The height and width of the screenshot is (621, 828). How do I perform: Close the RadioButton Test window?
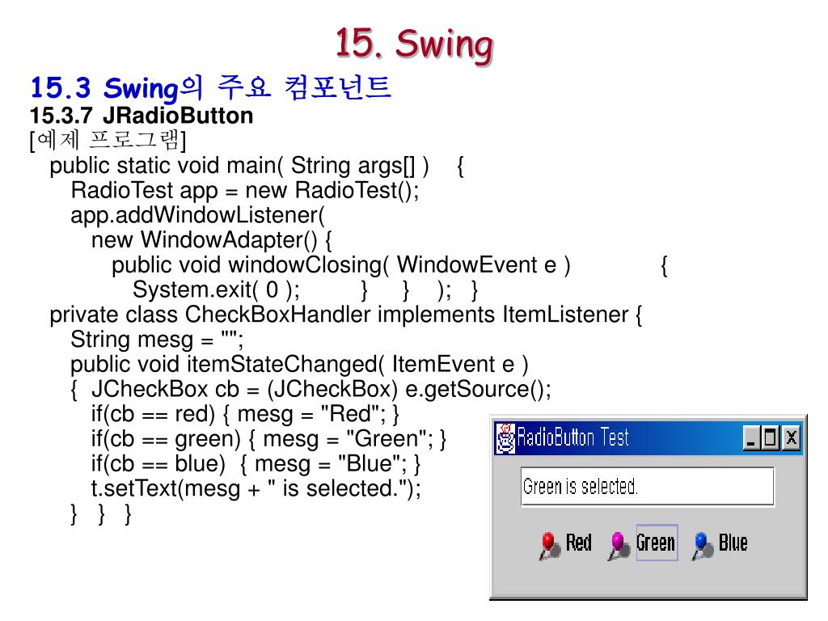791,437
